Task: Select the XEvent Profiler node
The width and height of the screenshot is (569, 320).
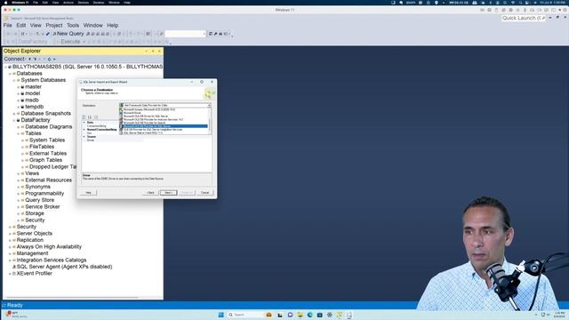Action: 34,273
